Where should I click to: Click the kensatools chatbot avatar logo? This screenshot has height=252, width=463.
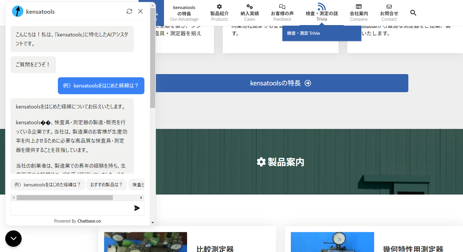[18, 11]
